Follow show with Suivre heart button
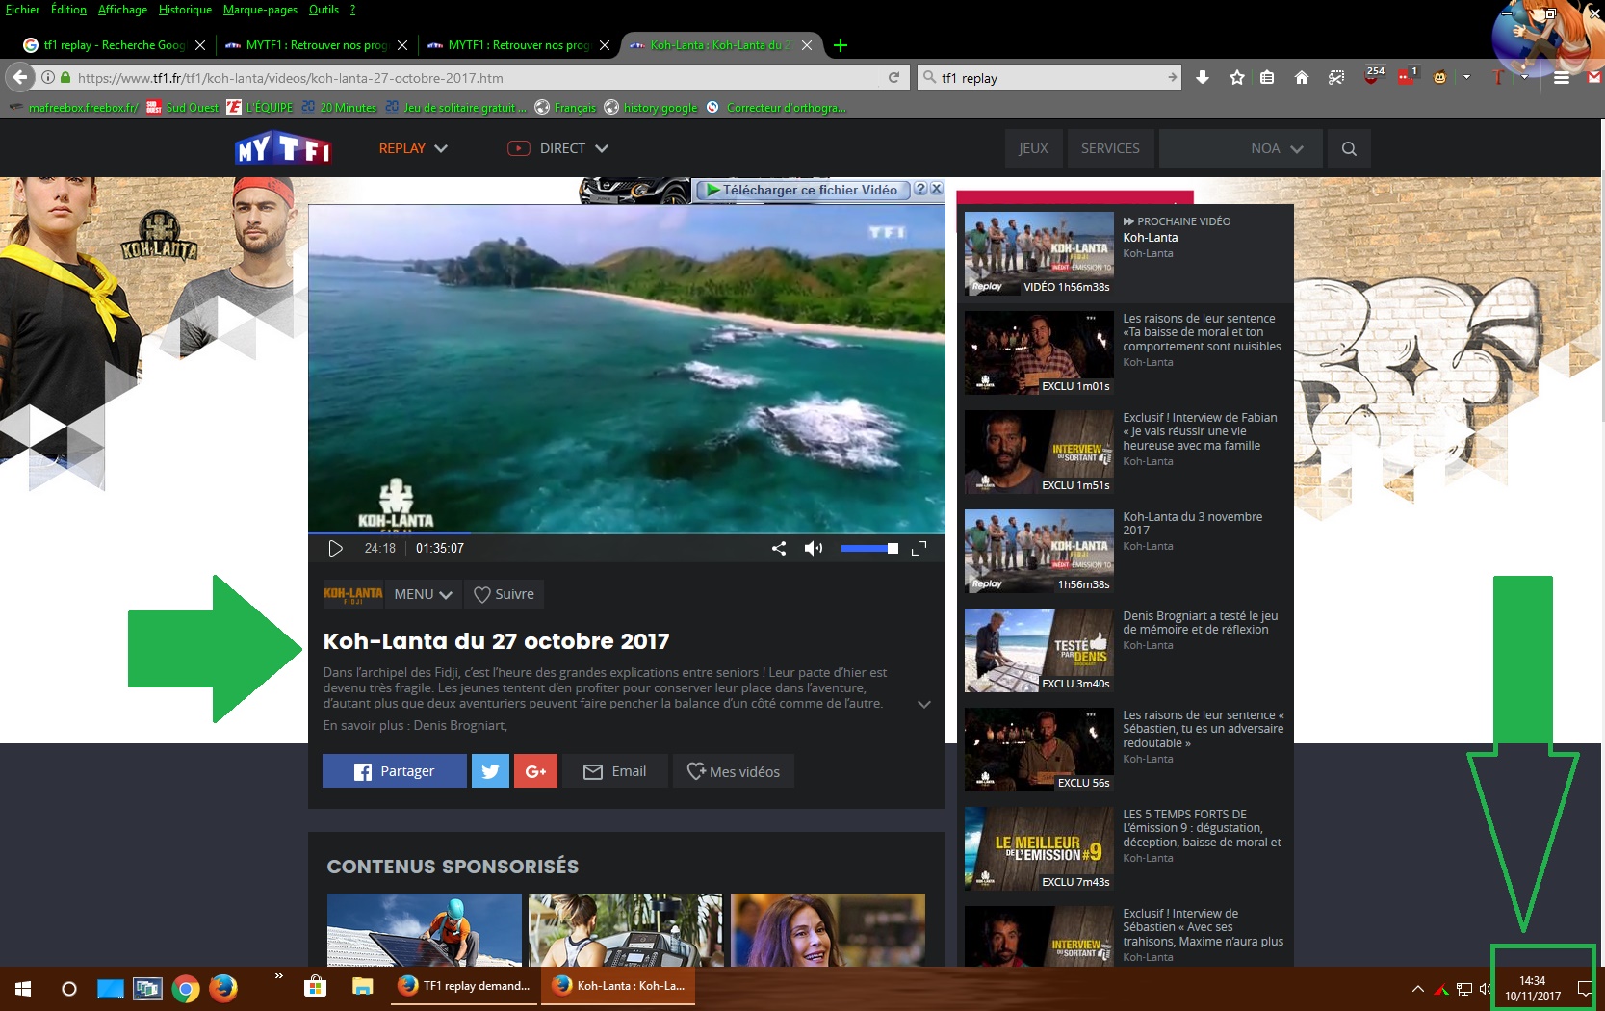1605x1011 pixels. [x=504, y=594]
